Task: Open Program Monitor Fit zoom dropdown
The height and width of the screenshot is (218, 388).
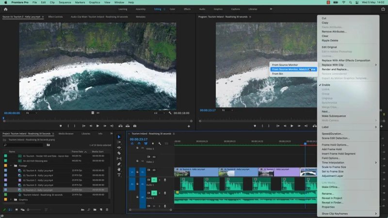Action: click(x=227, y=110)
